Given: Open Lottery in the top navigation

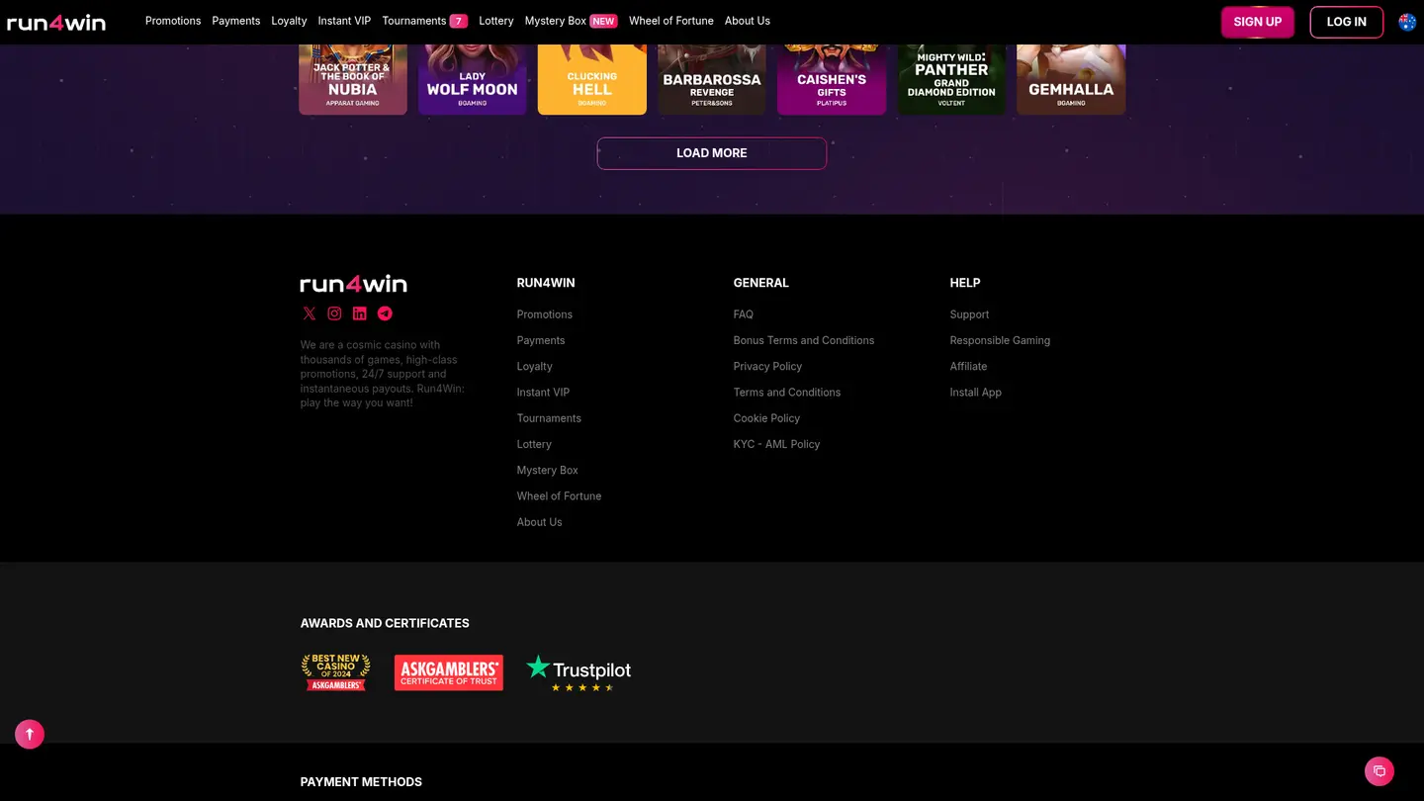Looking at the screenshot, I should point(496,21).
